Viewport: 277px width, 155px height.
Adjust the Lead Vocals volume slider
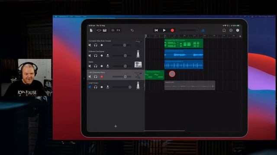click(x=122, y=87)
